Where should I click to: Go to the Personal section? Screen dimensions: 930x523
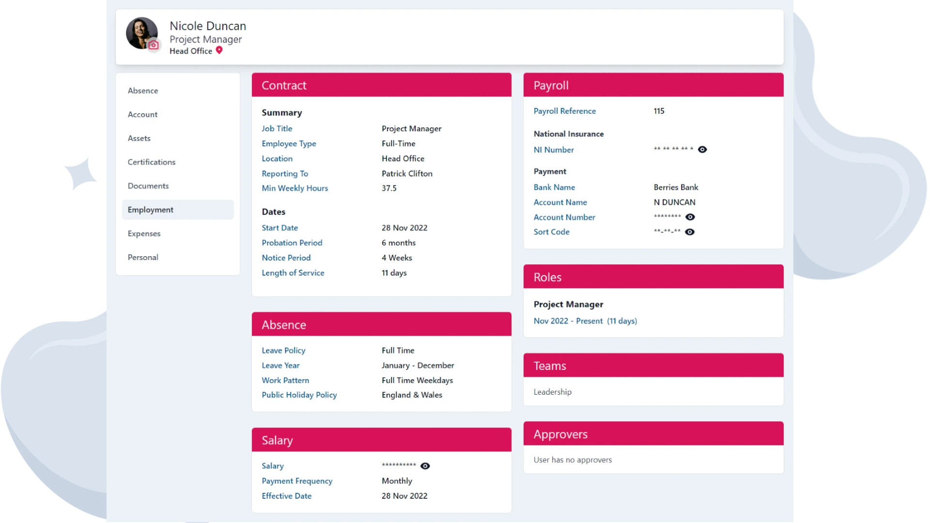pos(142,257)
